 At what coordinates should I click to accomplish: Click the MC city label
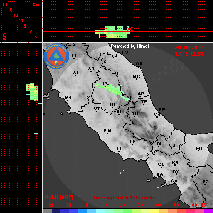coord(136,77)
